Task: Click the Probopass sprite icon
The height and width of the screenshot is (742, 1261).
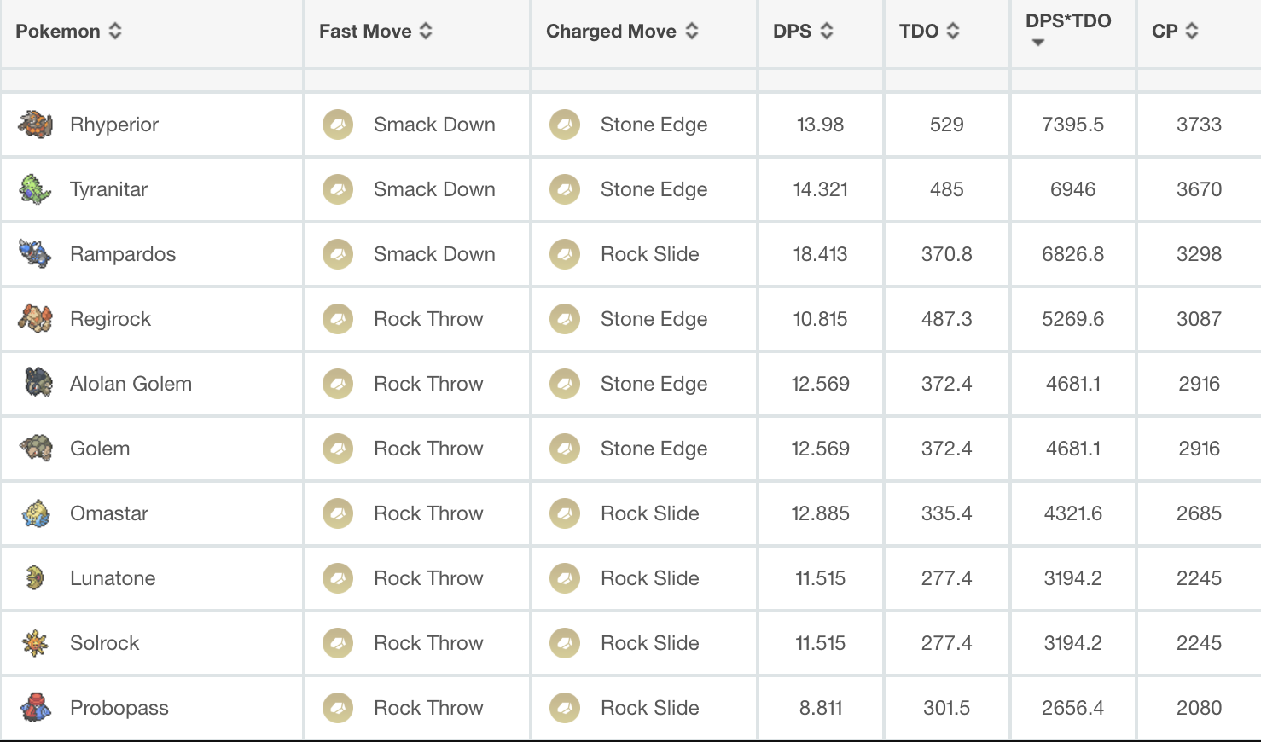Action: pyautogui.click(x=36, y=708)
